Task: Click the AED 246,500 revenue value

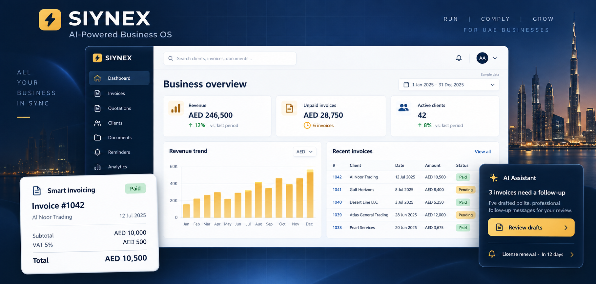Action: coord(211,115)
